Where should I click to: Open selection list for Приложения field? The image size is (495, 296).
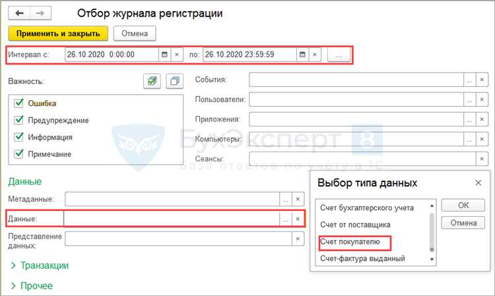(x=469, y=119)
